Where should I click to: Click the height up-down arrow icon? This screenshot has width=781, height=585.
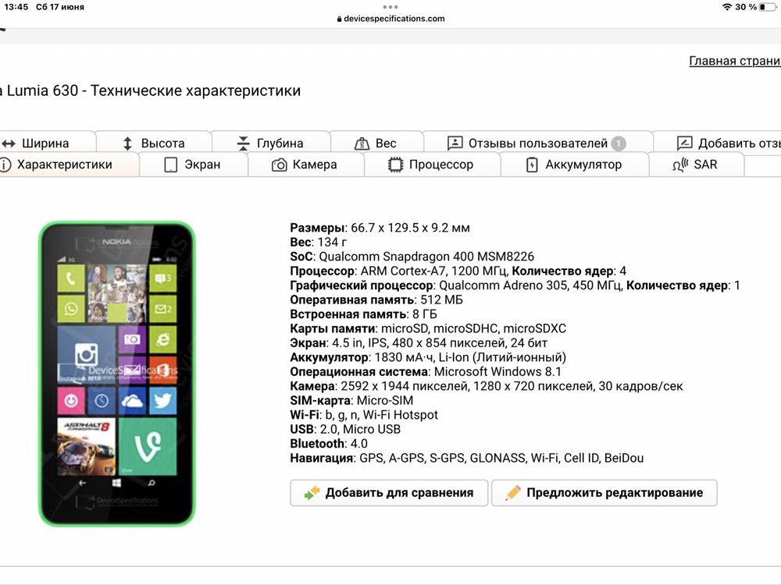click(127, 144)
